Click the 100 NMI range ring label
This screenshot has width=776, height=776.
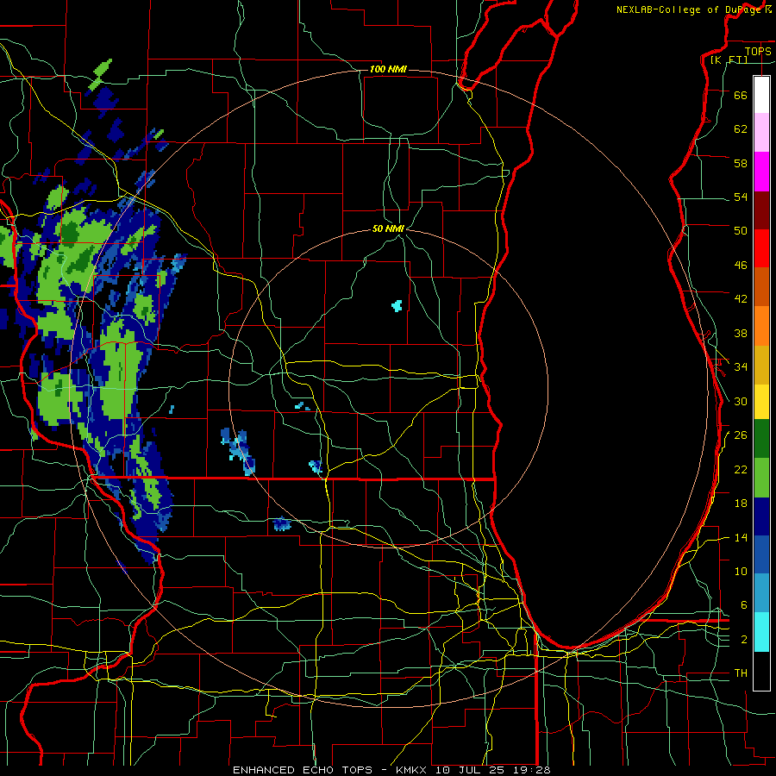click(x=388, y=69)
